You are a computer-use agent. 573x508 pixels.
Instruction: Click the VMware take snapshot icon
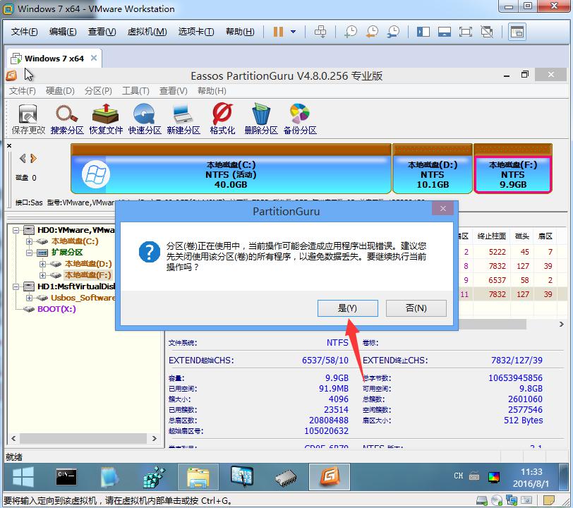351,32
